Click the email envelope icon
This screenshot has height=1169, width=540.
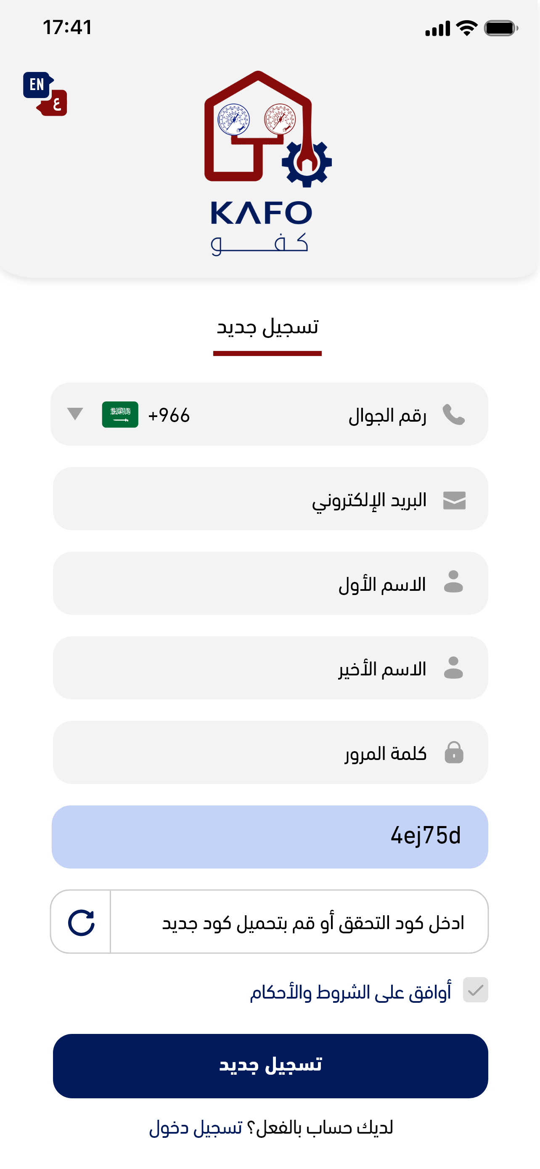pos(454,500)
